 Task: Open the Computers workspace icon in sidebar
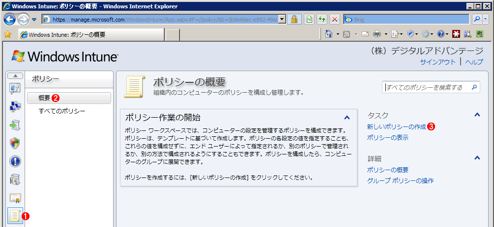15,107
